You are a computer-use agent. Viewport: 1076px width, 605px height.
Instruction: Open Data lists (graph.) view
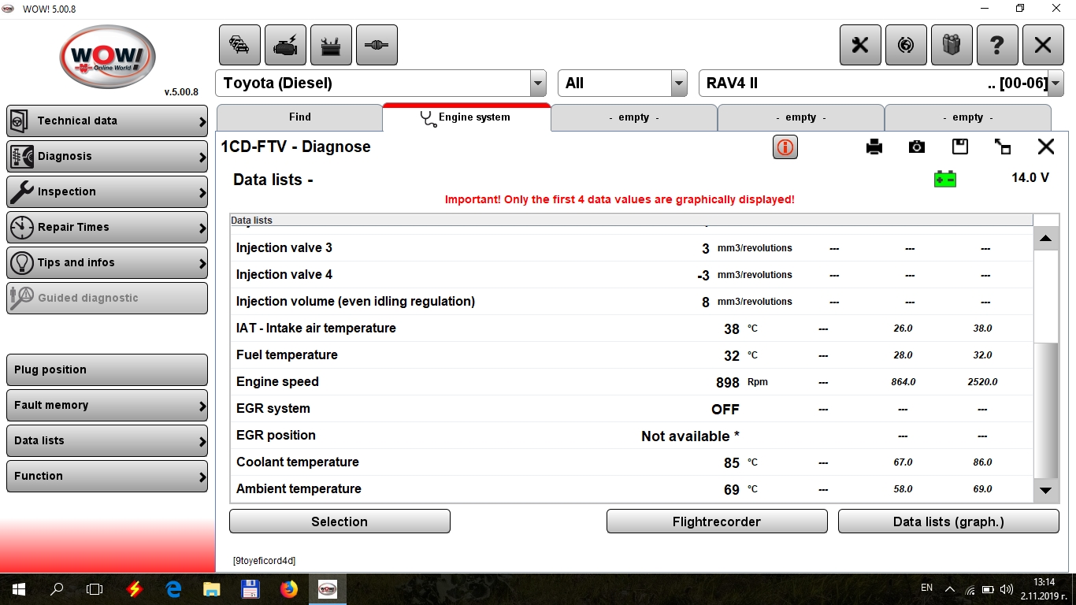[948, 521]
